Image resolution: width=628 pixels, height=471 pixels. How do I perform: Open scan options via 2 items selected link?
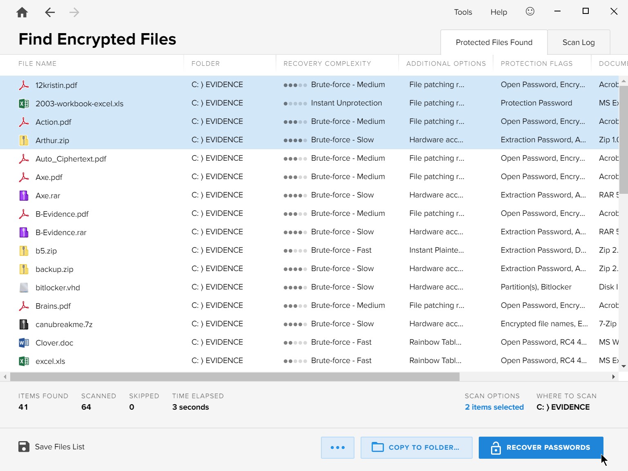(x=494, y=407)
